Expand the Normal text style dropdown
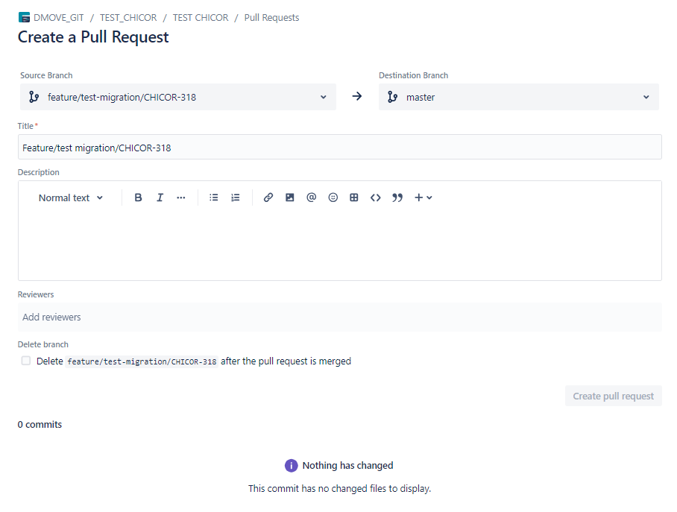The height and width of the screenshot is (512, 677). pyautogui.click(x=71, y=197)
